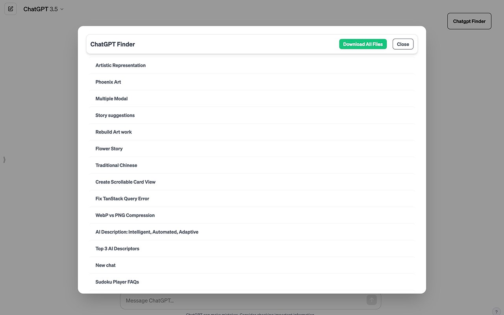Select the Story suggestions chat
This screenshot has height=315, width=504.
click(115, 115)
